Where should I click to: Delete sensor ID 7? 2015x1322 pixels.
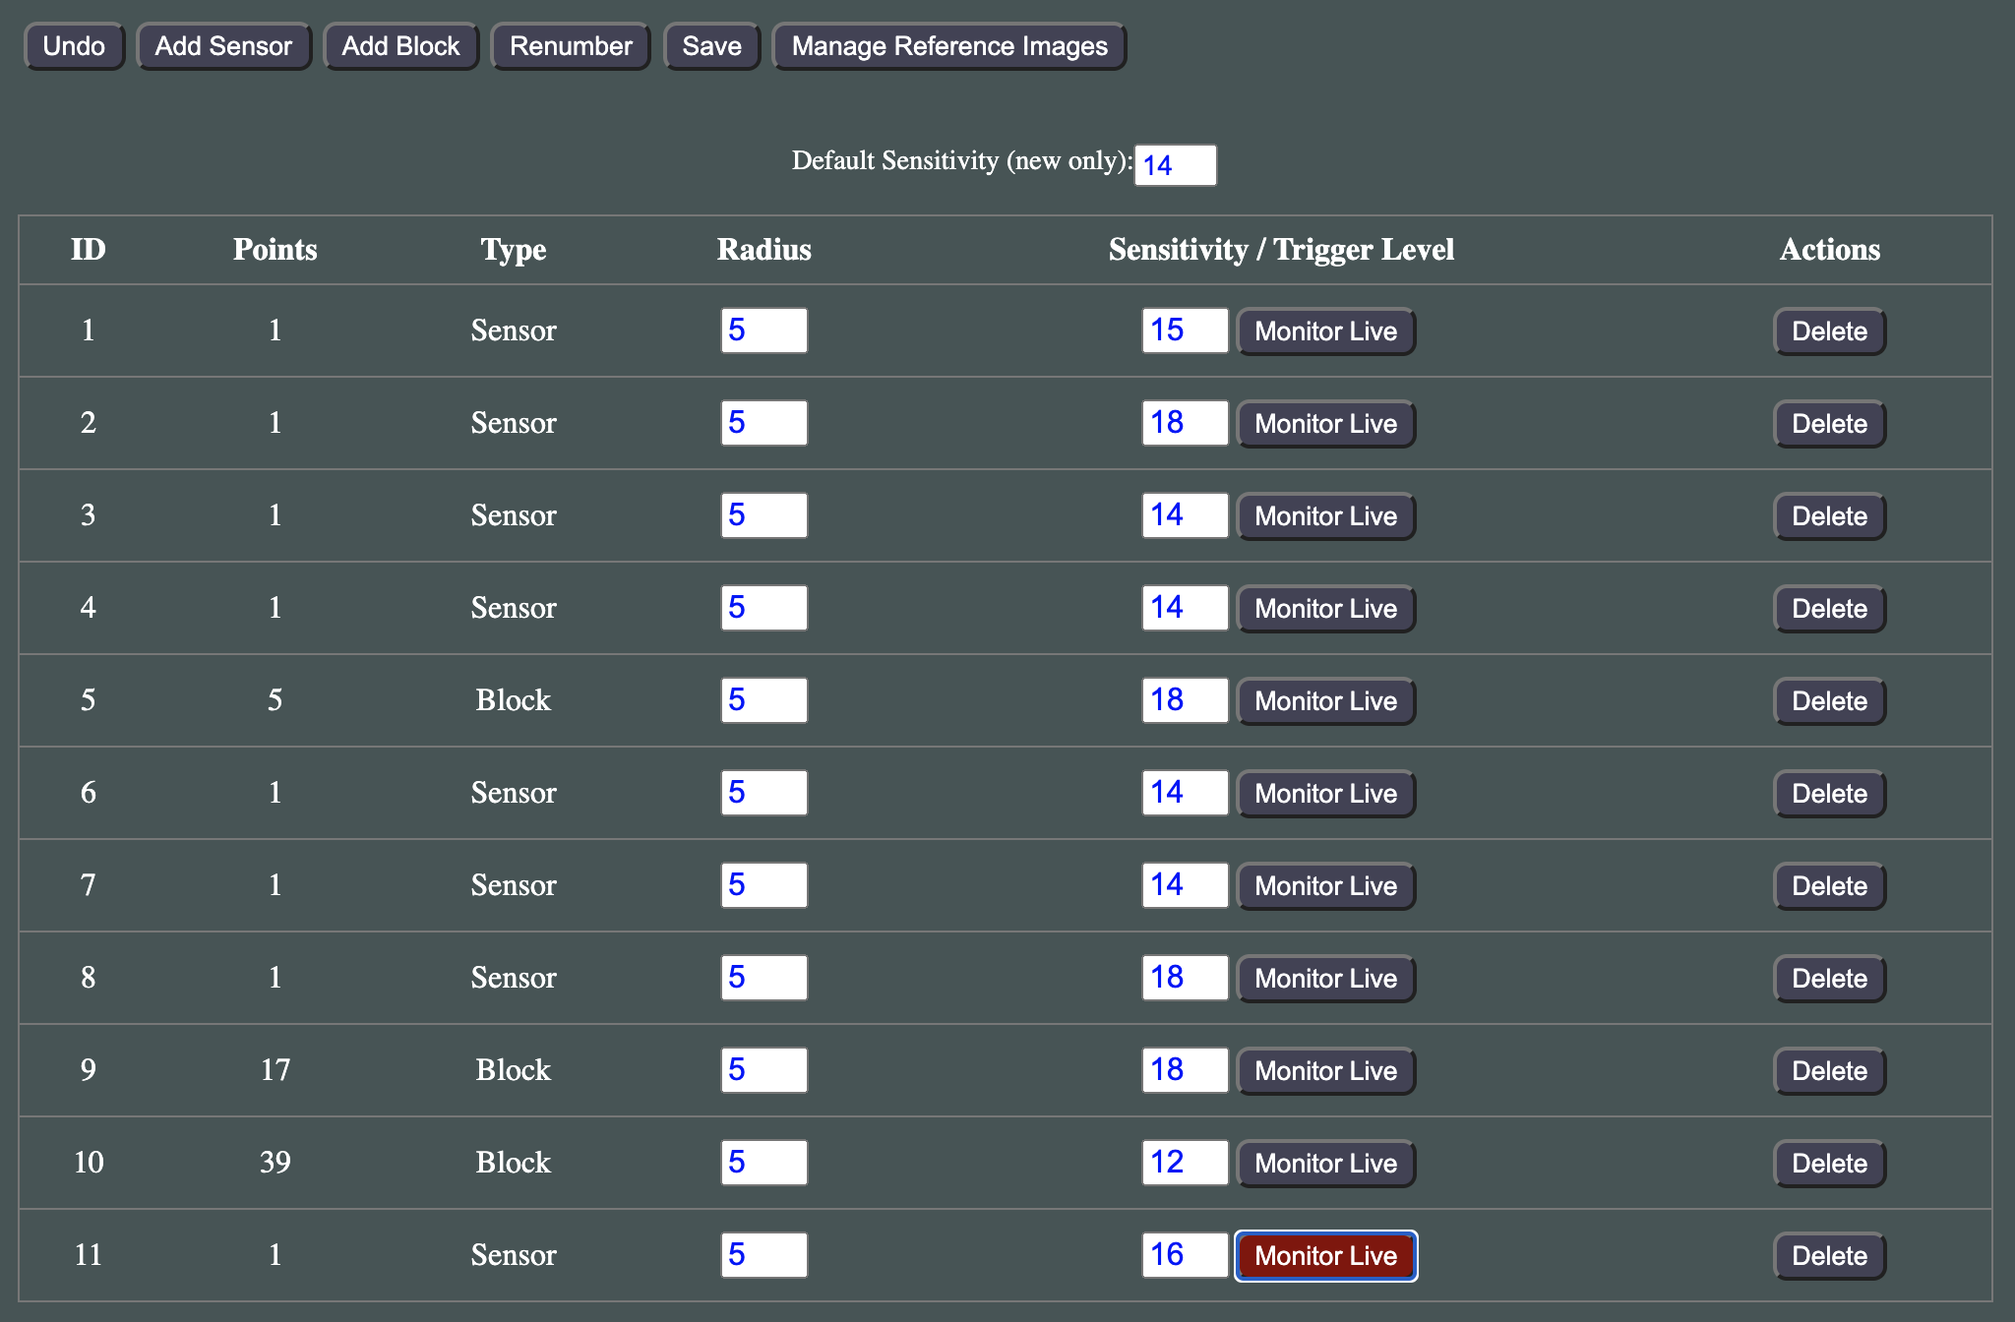click(1829, 886)
